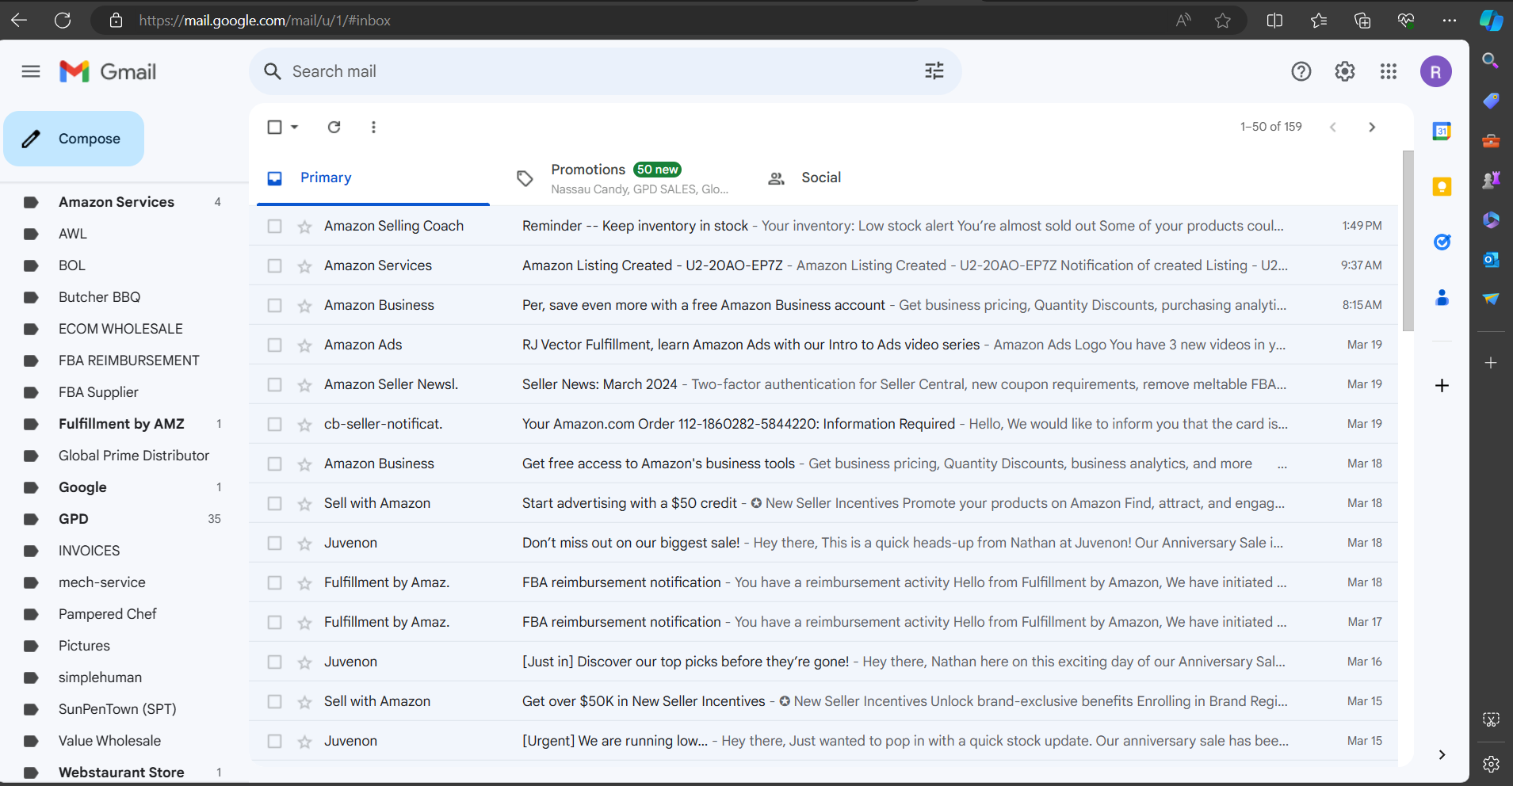Image resolution: width=1513 pixels, height=786 pixels.
Task: Check the Mar 18 Juvenon email checkbox
Action: (x=274, y=544)
